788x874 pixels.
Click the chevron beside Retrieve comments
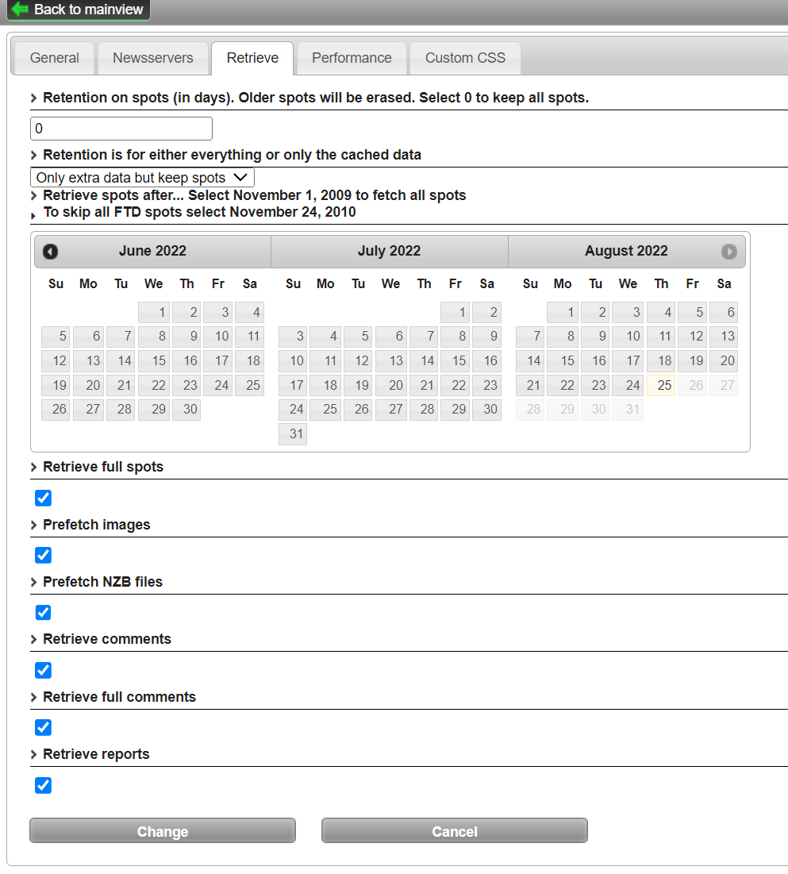coord(33,639)
